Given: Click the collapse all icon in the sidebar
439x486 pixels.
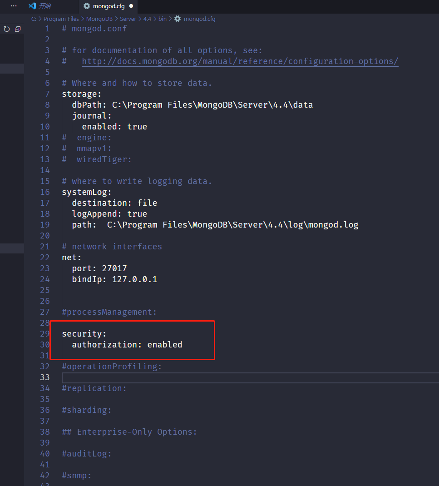Looking at the screenshot, I should (18, 29).
